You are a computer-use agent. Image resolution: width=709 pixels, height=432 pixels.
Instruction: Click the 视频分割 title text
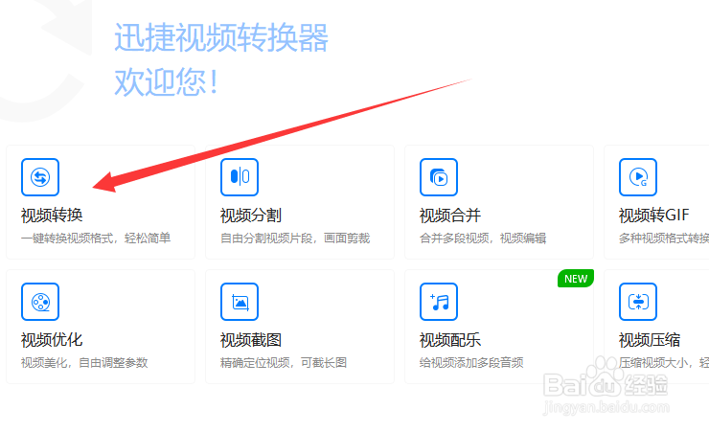(x=251, y=216)
